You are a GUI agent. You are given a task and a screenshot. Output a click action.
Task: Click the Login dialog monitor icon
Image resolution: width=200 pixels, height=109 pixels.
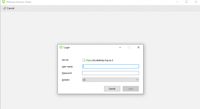[61, 47]
